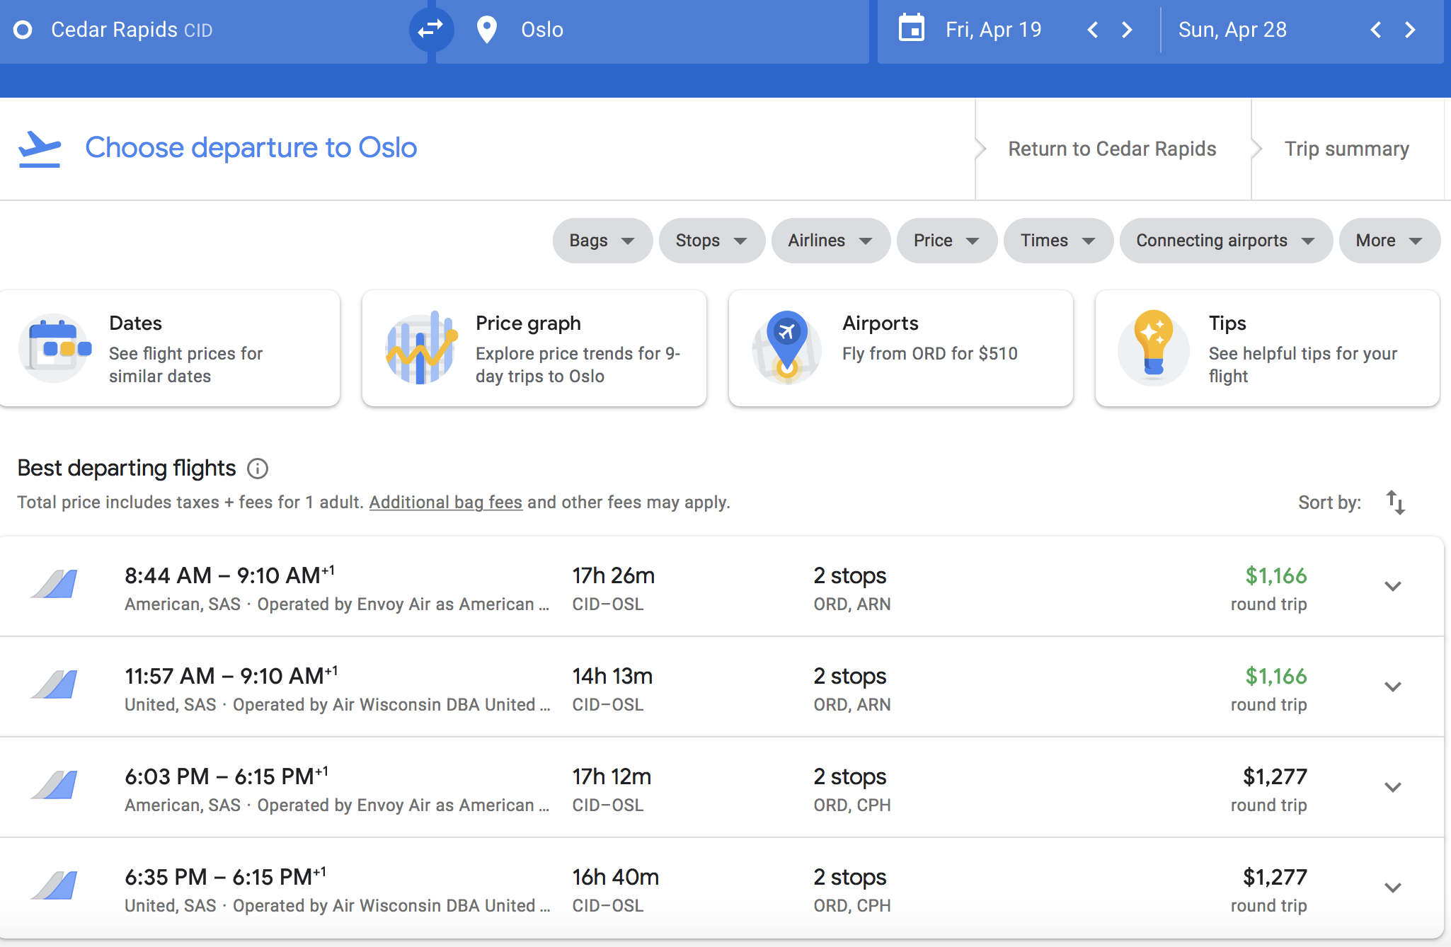Open the Dates card for similar dates
Screen dimensions: 1451x947
click(170, 348)
